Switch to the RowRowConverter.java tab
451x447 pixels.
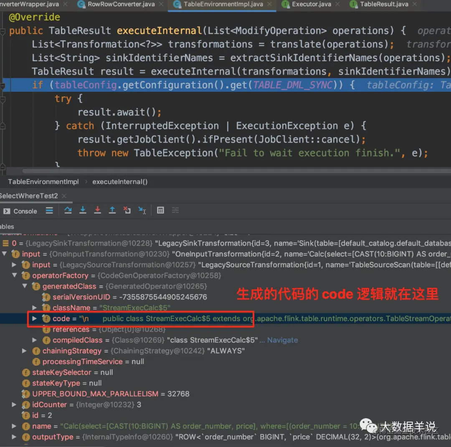(121, 4)
